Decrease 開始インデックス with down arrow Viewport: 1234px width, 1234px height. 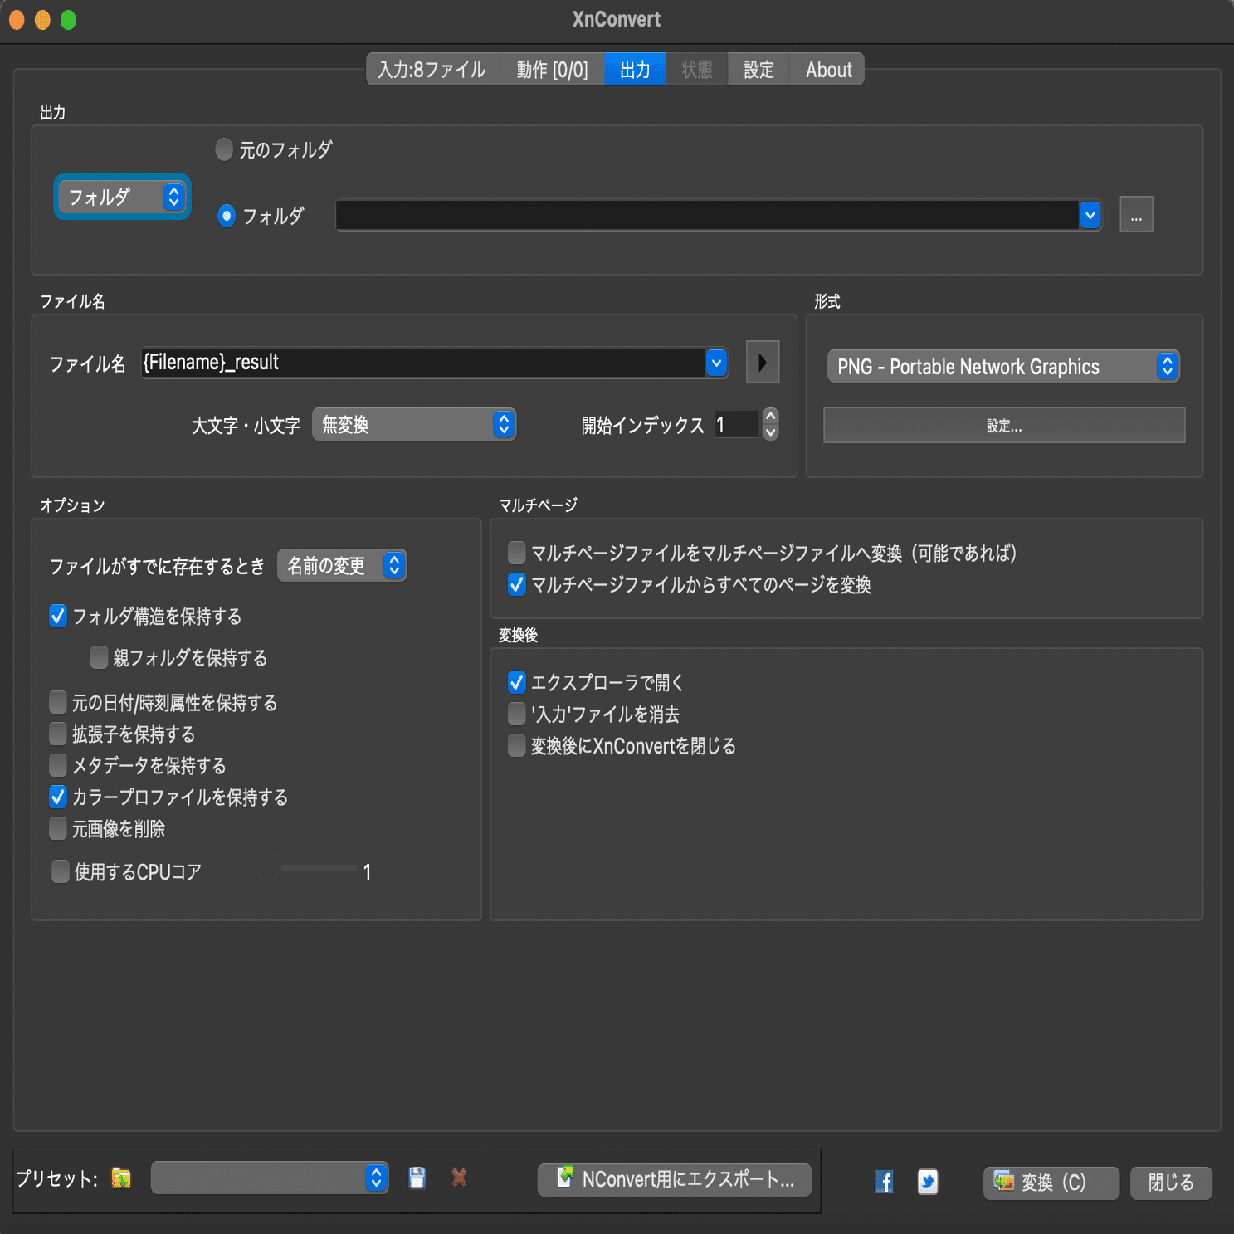pos(771,432)
